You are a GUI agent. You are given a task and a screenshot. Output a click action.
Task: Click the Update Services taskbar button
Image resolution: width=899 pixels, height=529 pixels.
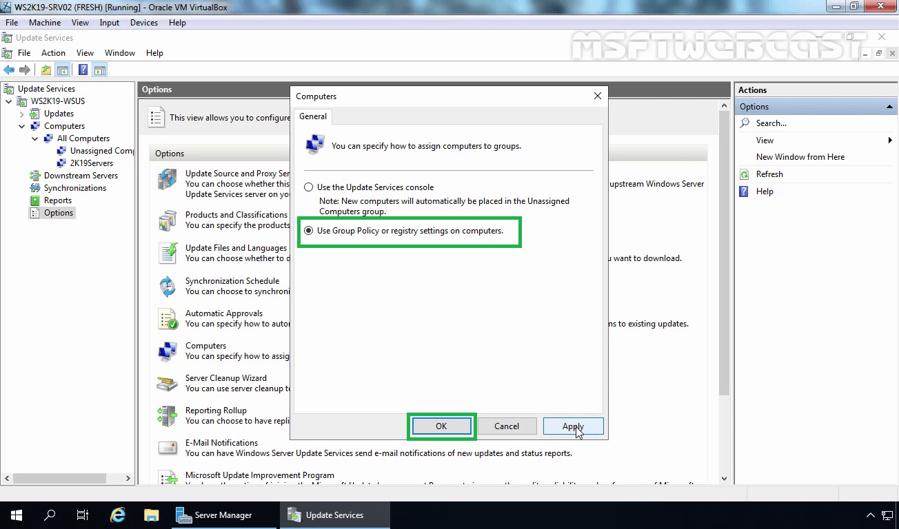pos(335,515)
